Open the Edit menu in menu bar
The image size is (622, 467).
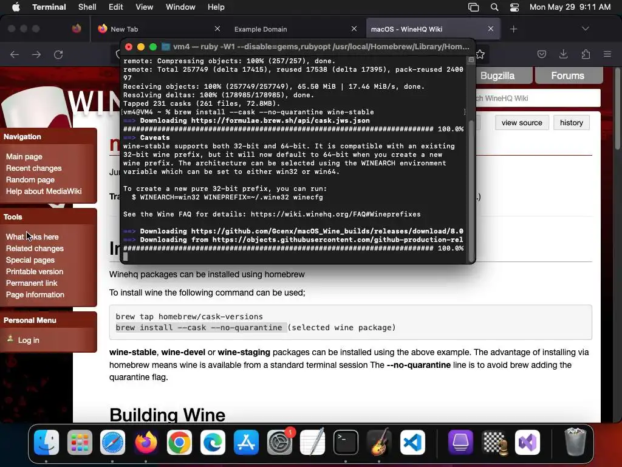[116, 7]
